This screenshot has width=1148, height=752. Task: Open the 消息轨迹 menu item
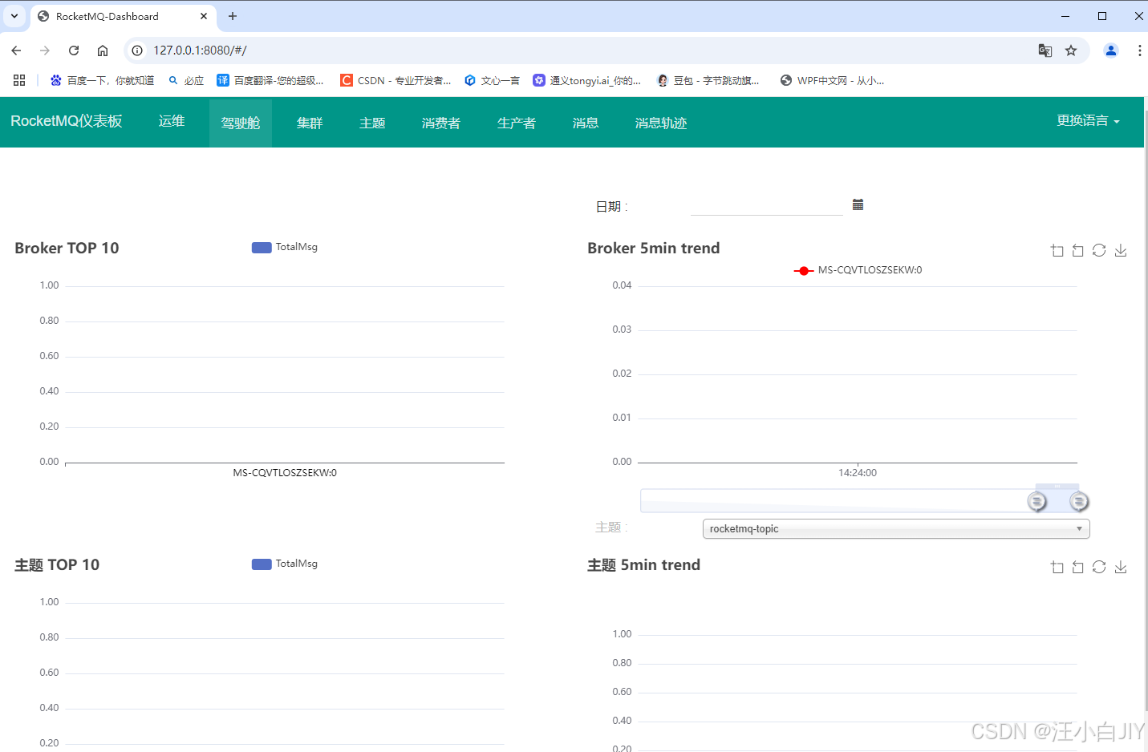point(660,122)
